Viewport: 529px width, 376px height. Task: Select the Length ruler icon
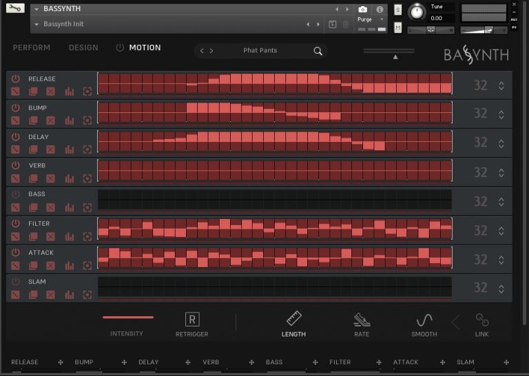294,319
